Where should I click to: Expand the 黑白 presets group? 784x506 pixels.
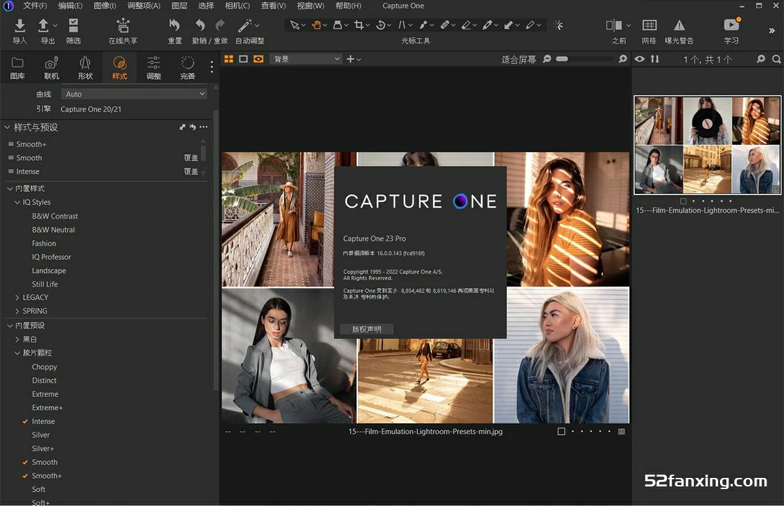click(18, 340)
